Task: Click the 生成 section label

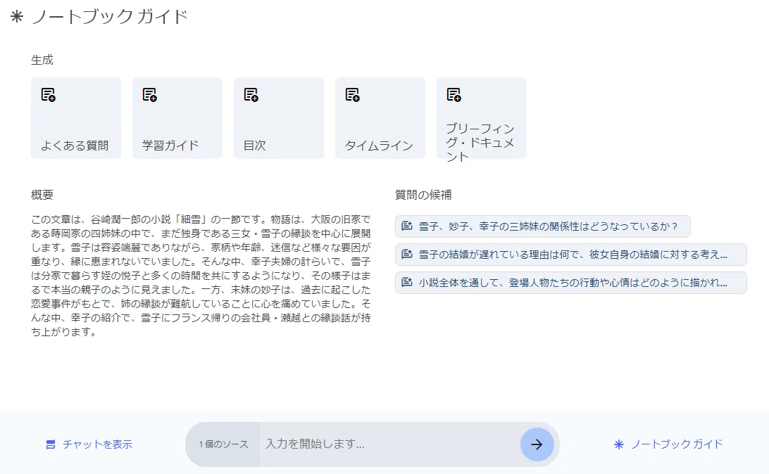Action: coord(42,60)
